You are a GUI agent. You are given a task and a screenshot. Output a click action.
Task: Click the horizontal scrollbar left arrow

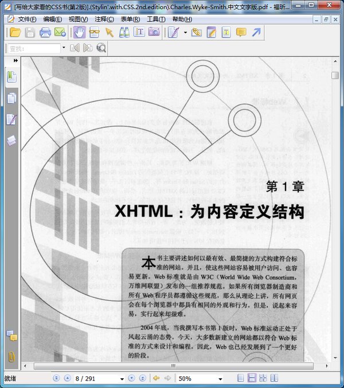click(25, 366)
